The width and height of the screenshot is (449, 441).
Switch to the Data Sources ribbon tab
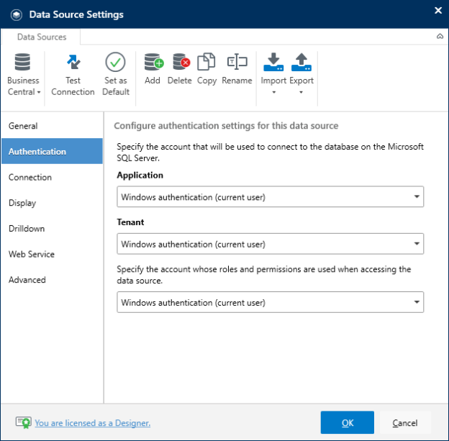(x=42, y=37)
